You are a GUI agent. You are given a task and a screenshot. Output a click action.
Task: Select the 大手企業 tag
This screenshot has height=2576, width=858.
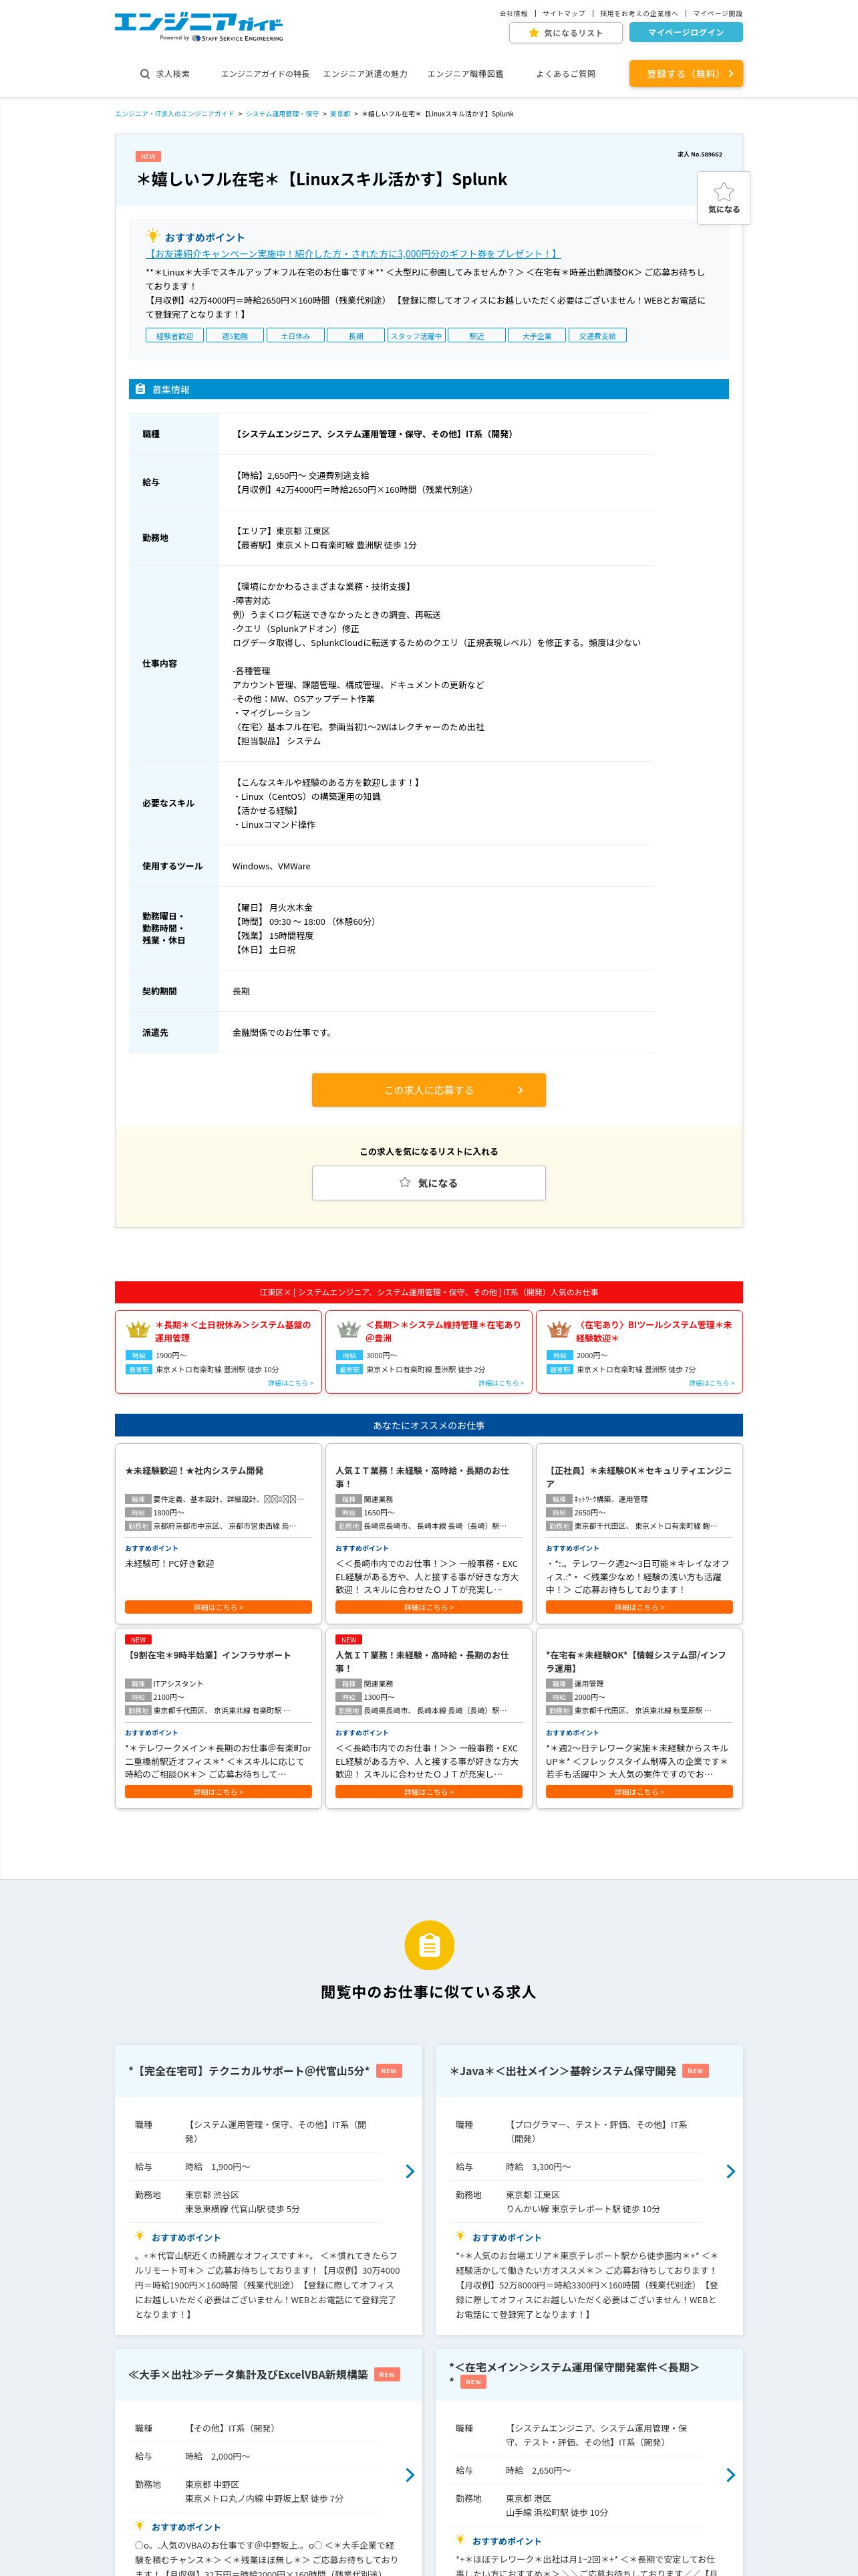point(537,336)
